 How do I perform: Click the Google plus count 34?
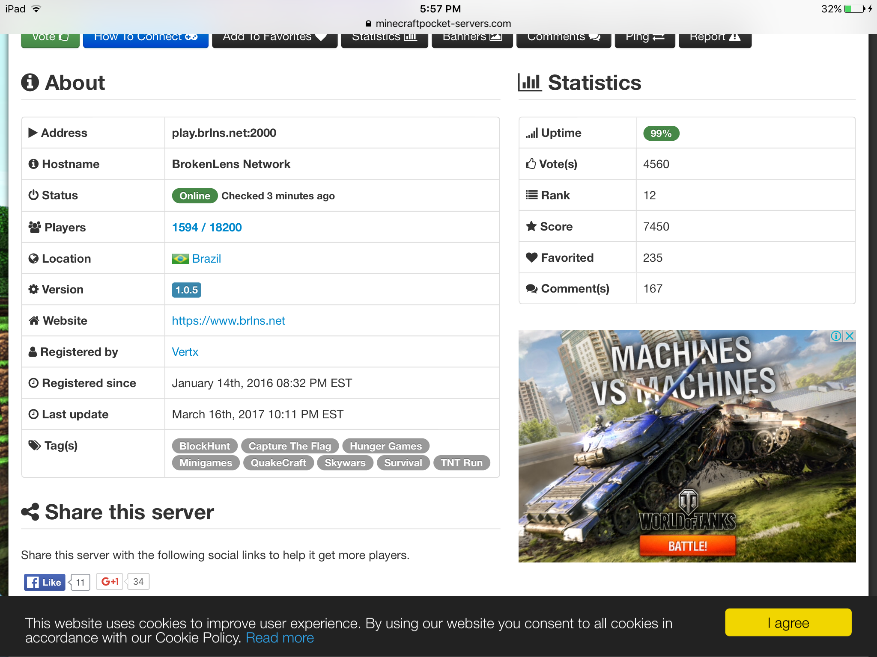coord(138,582)
